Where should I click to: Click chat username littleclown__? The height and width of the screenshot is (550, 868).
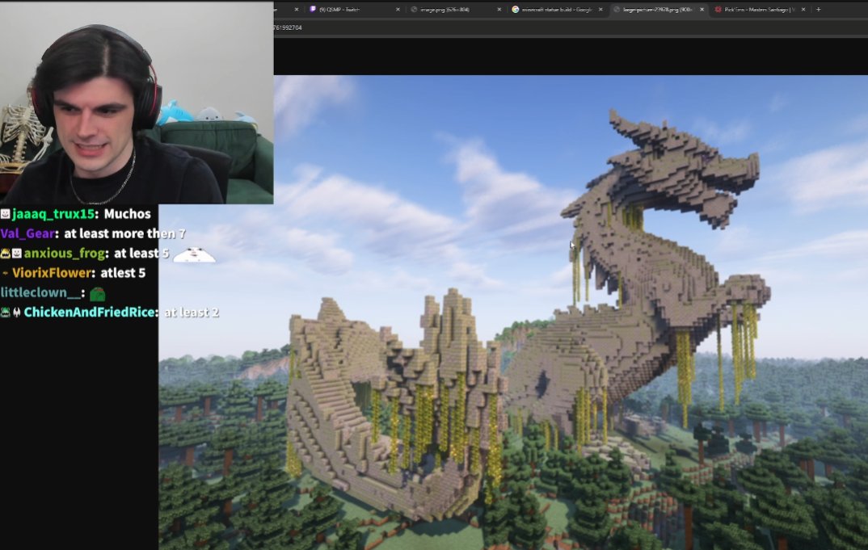pos(42,292)
